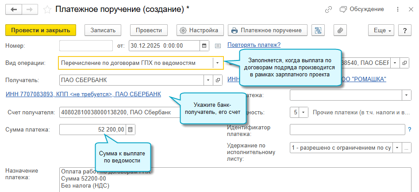Expand the Вид операции dropdown
Image resolution: width=419 pixels, height=192 pixels.
[217, 63]
